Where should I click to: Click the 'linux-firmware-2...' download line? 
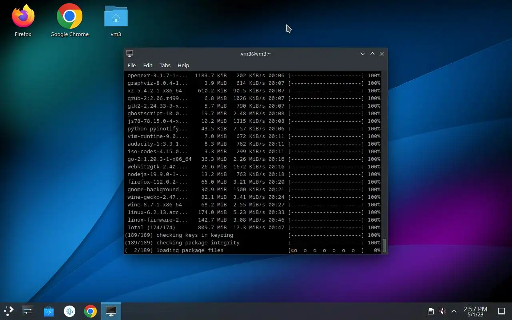coord(254,220)
